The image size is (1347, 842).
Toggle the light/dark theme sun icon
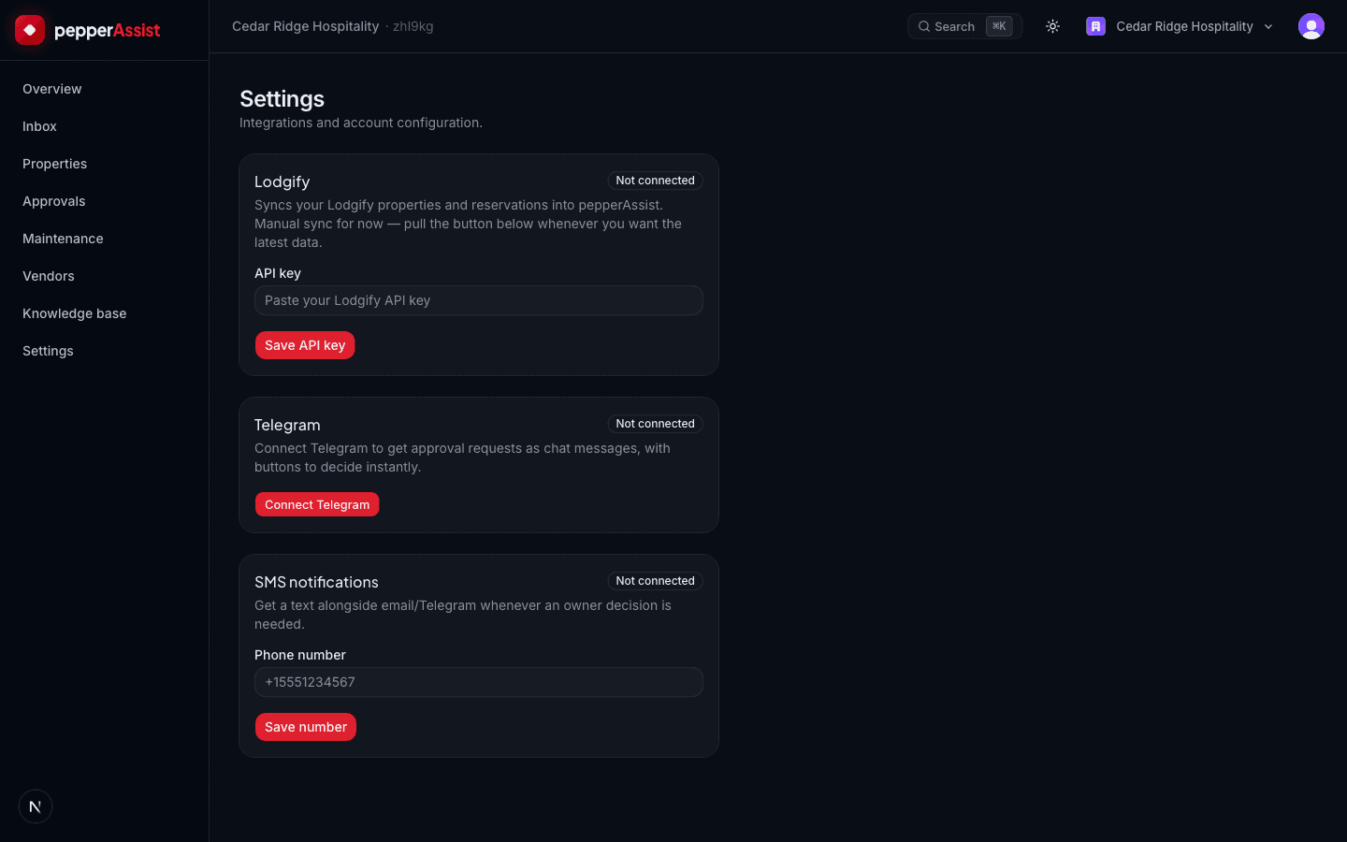(x=1052, y=26)
